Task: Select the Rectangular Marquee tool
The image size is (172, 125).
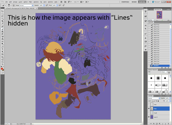Action: coord(2,14)
